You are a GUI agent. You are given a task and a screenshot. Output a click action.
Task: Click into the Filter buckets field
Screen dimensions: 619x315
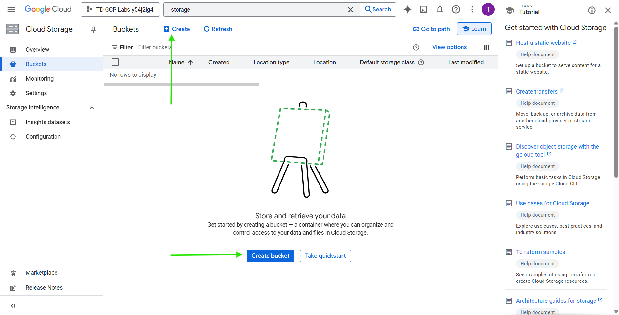(155, 47)
